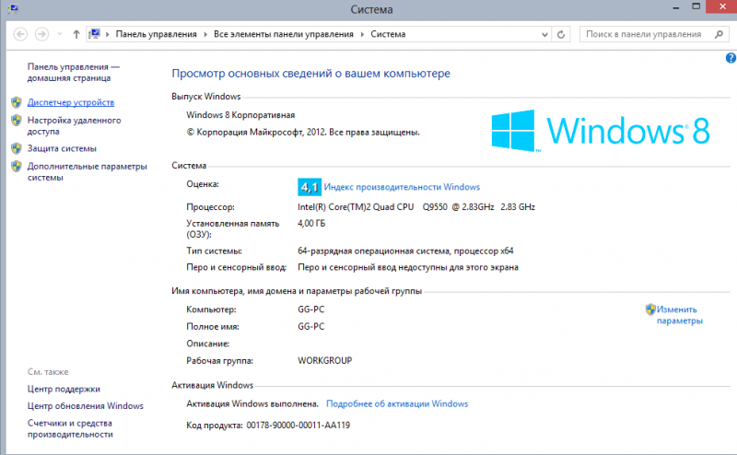Focus the Поиск в панели управления field
Screen dimensions: 737x455
(x=654, y=34)
